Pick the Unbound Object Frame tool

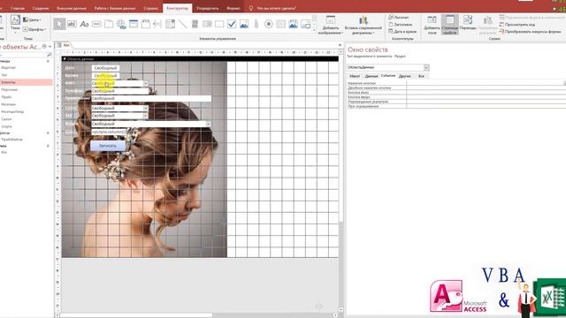(x=244, y=24)
